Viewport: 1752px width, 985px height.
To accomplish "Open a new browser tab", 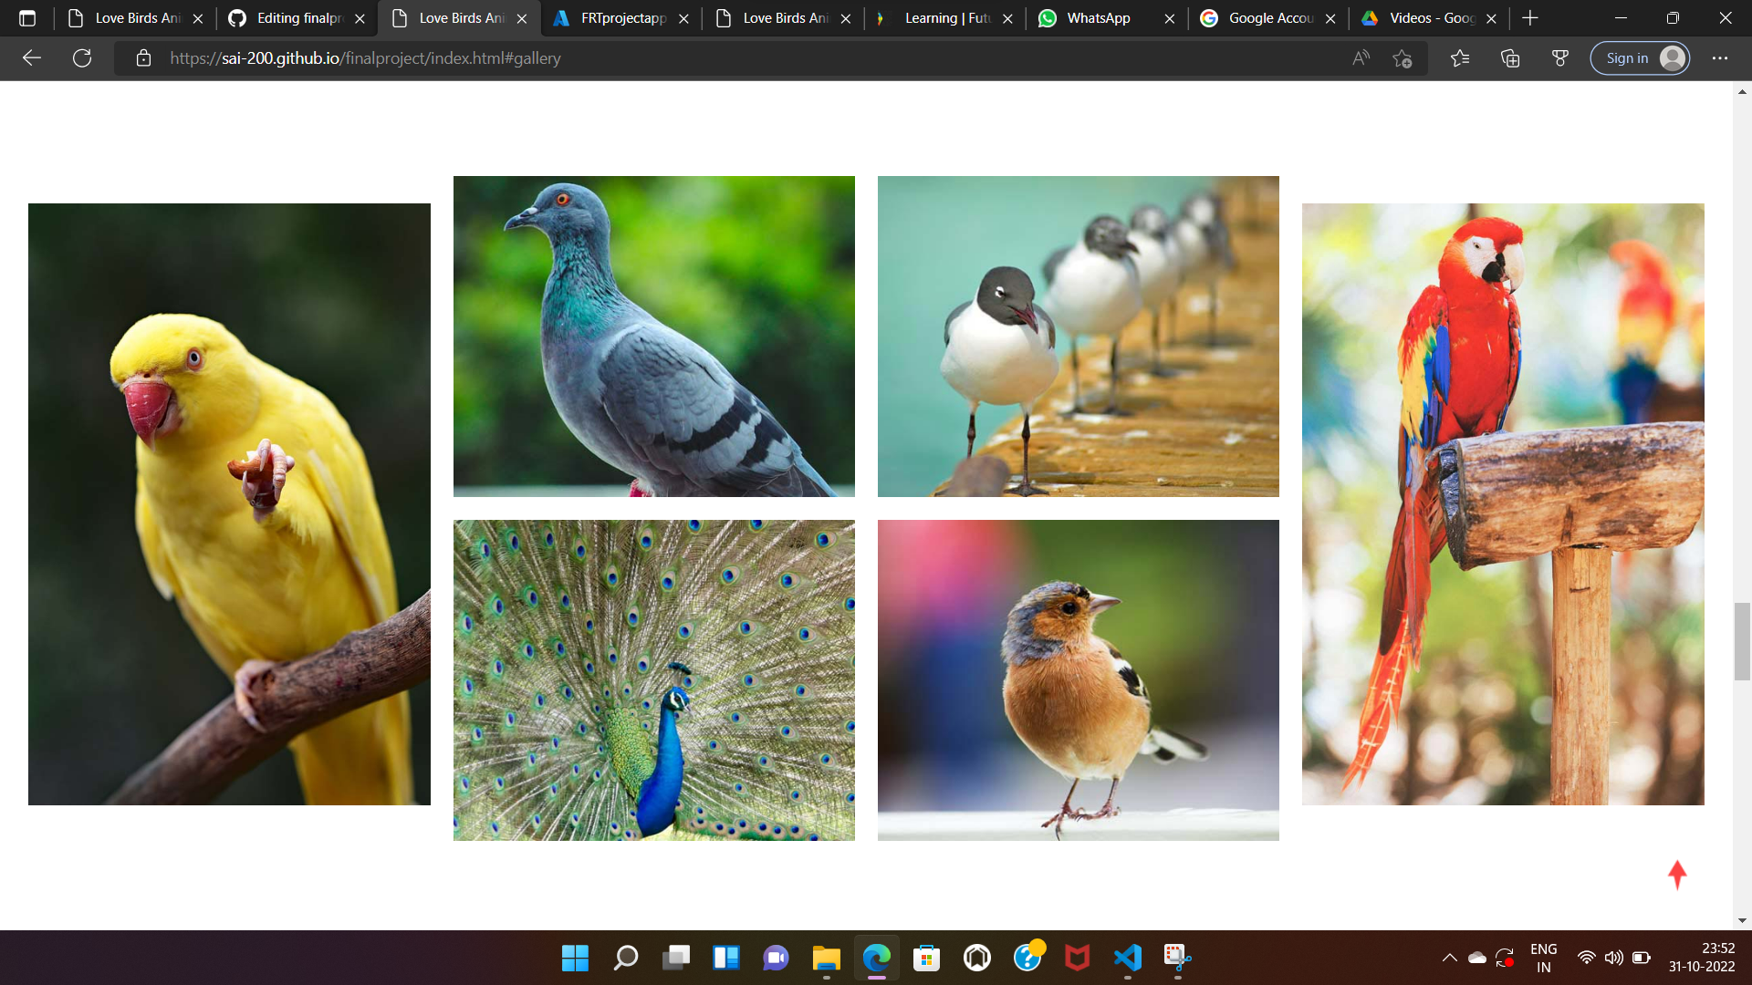I will tap(1529, 17).
